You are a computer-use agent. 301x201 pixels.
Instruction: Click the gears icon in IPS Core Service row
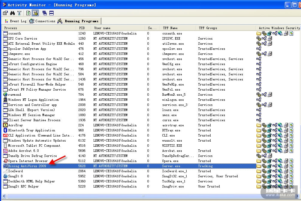coord(258,38)
